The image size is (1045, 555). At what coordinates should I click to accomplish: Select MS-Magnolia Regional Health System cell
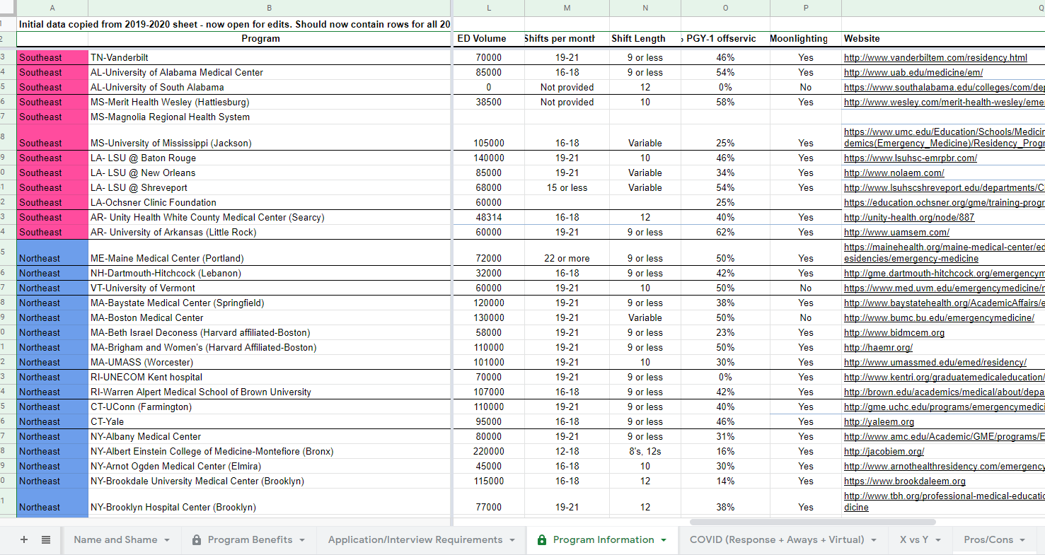pos(270,117)
